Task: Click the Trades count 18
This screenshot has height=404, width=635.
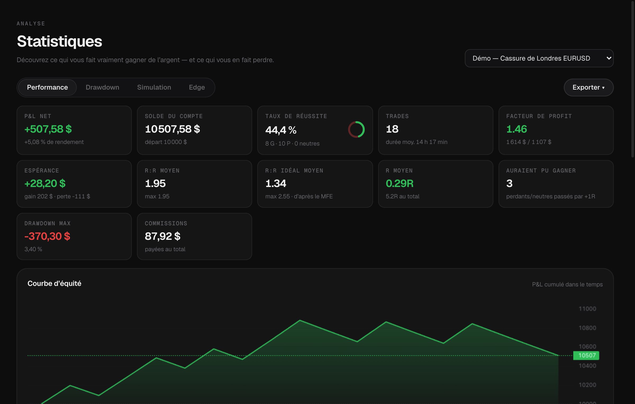Action: point(392,129)
